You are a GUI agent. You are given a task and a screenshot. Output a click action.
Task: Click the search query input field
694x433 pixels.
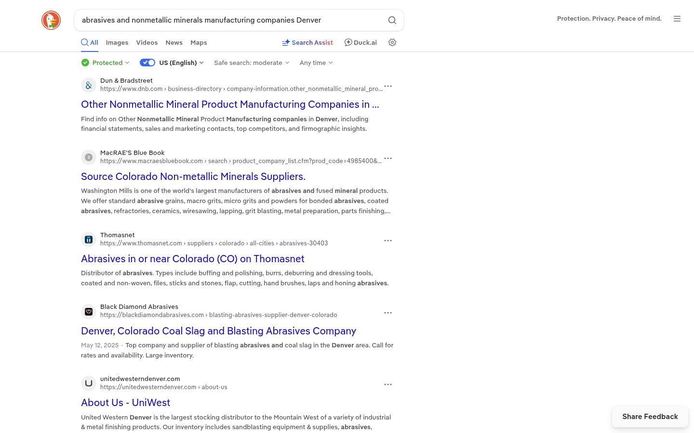(x=231, y=20)
